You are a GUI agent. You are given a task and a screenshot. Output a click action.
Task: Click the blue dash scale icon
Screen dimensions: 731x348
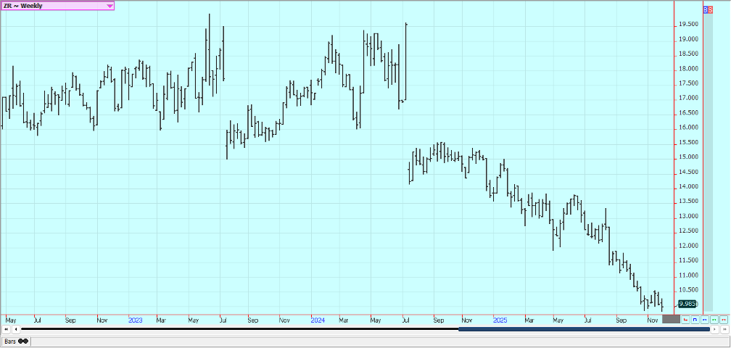(704, 319)
